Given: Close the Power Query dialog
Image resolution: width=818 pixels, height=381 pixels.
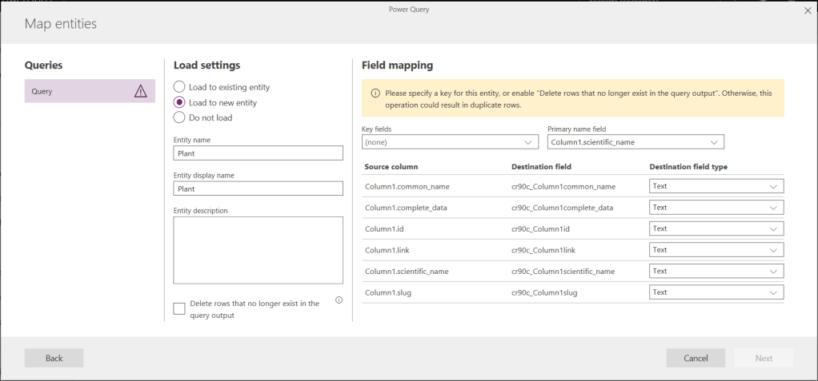Looking at the screenshot, I should tap(807, 10).
